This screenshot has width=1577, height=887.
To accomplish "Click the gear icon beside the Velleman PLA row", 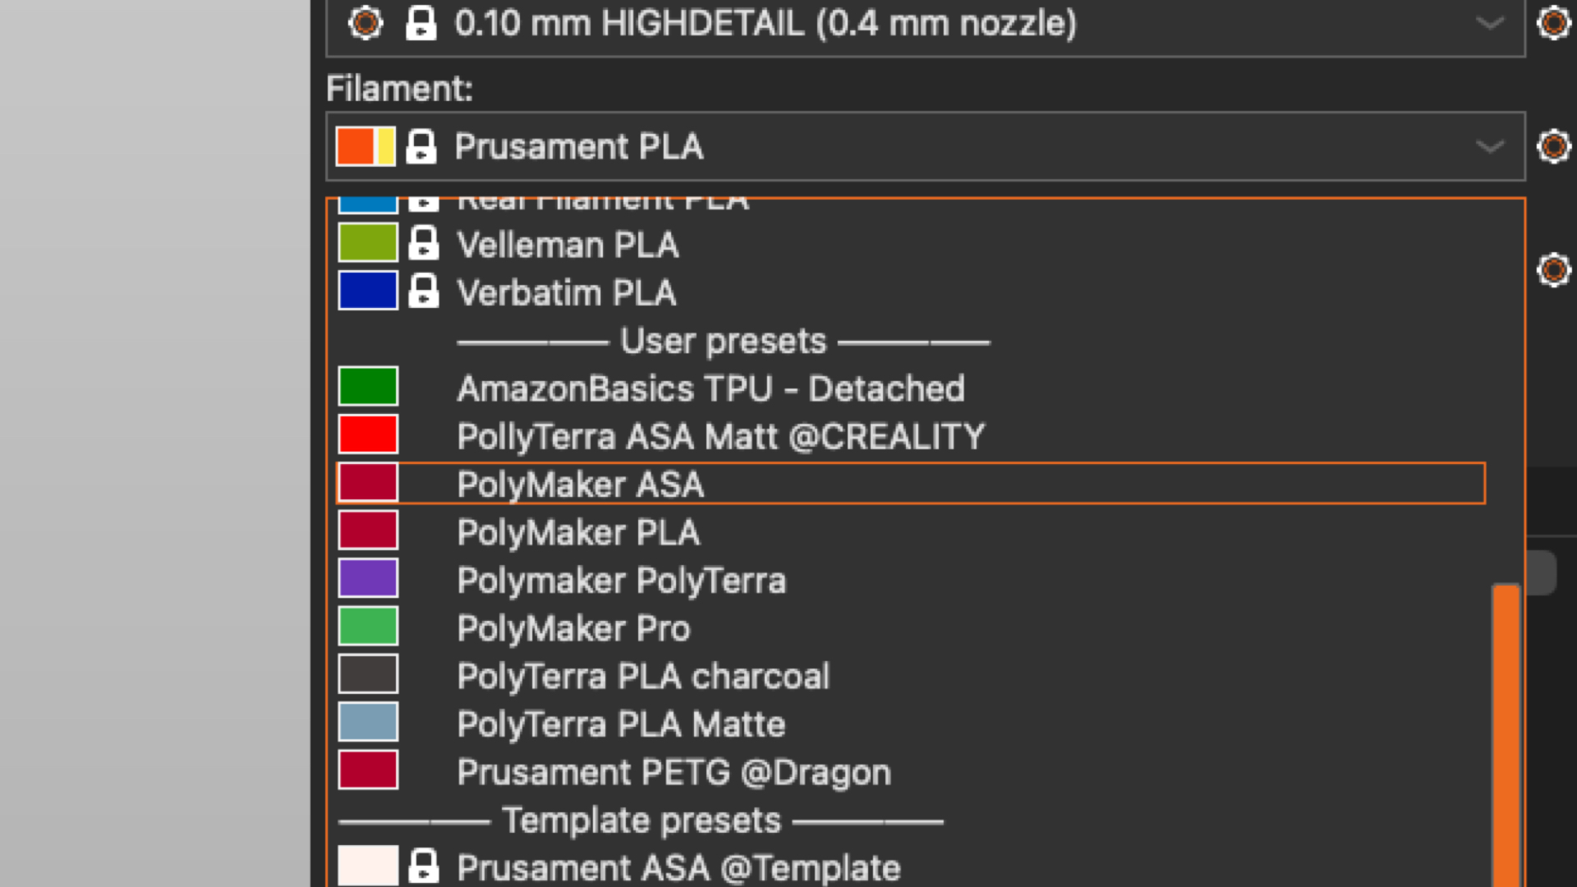I will [x=1554, y=270].
